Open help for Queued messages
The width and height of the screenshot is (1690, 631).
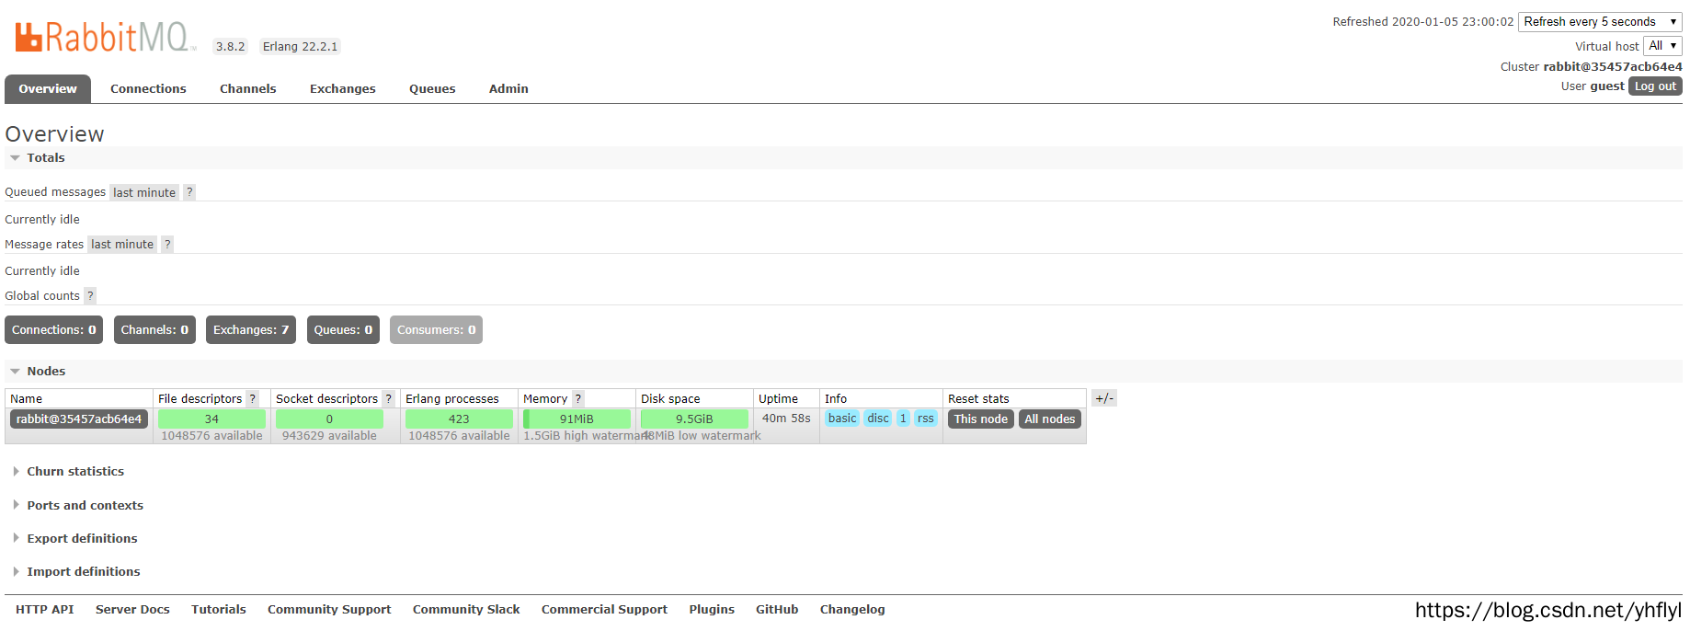coord(189,192)
